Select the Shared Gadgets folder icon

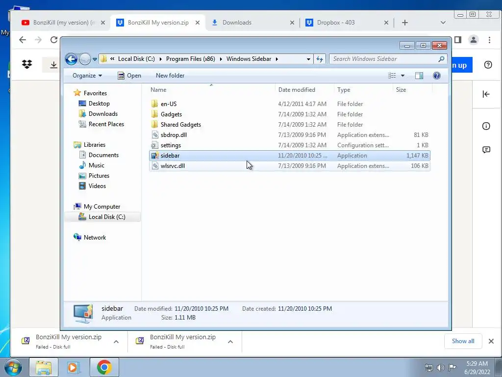154,124
